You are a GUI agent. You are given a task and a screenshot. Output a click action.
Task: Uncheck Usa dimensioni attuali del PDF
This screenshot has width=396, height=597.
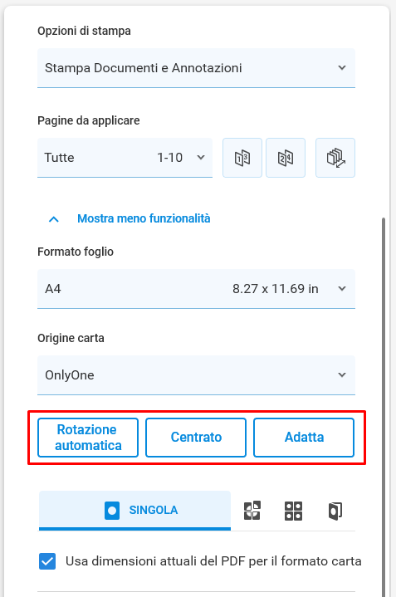point(47,561)
